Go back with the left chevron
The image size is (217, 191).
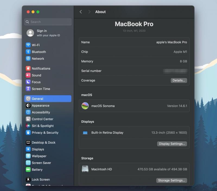point(81,12)
